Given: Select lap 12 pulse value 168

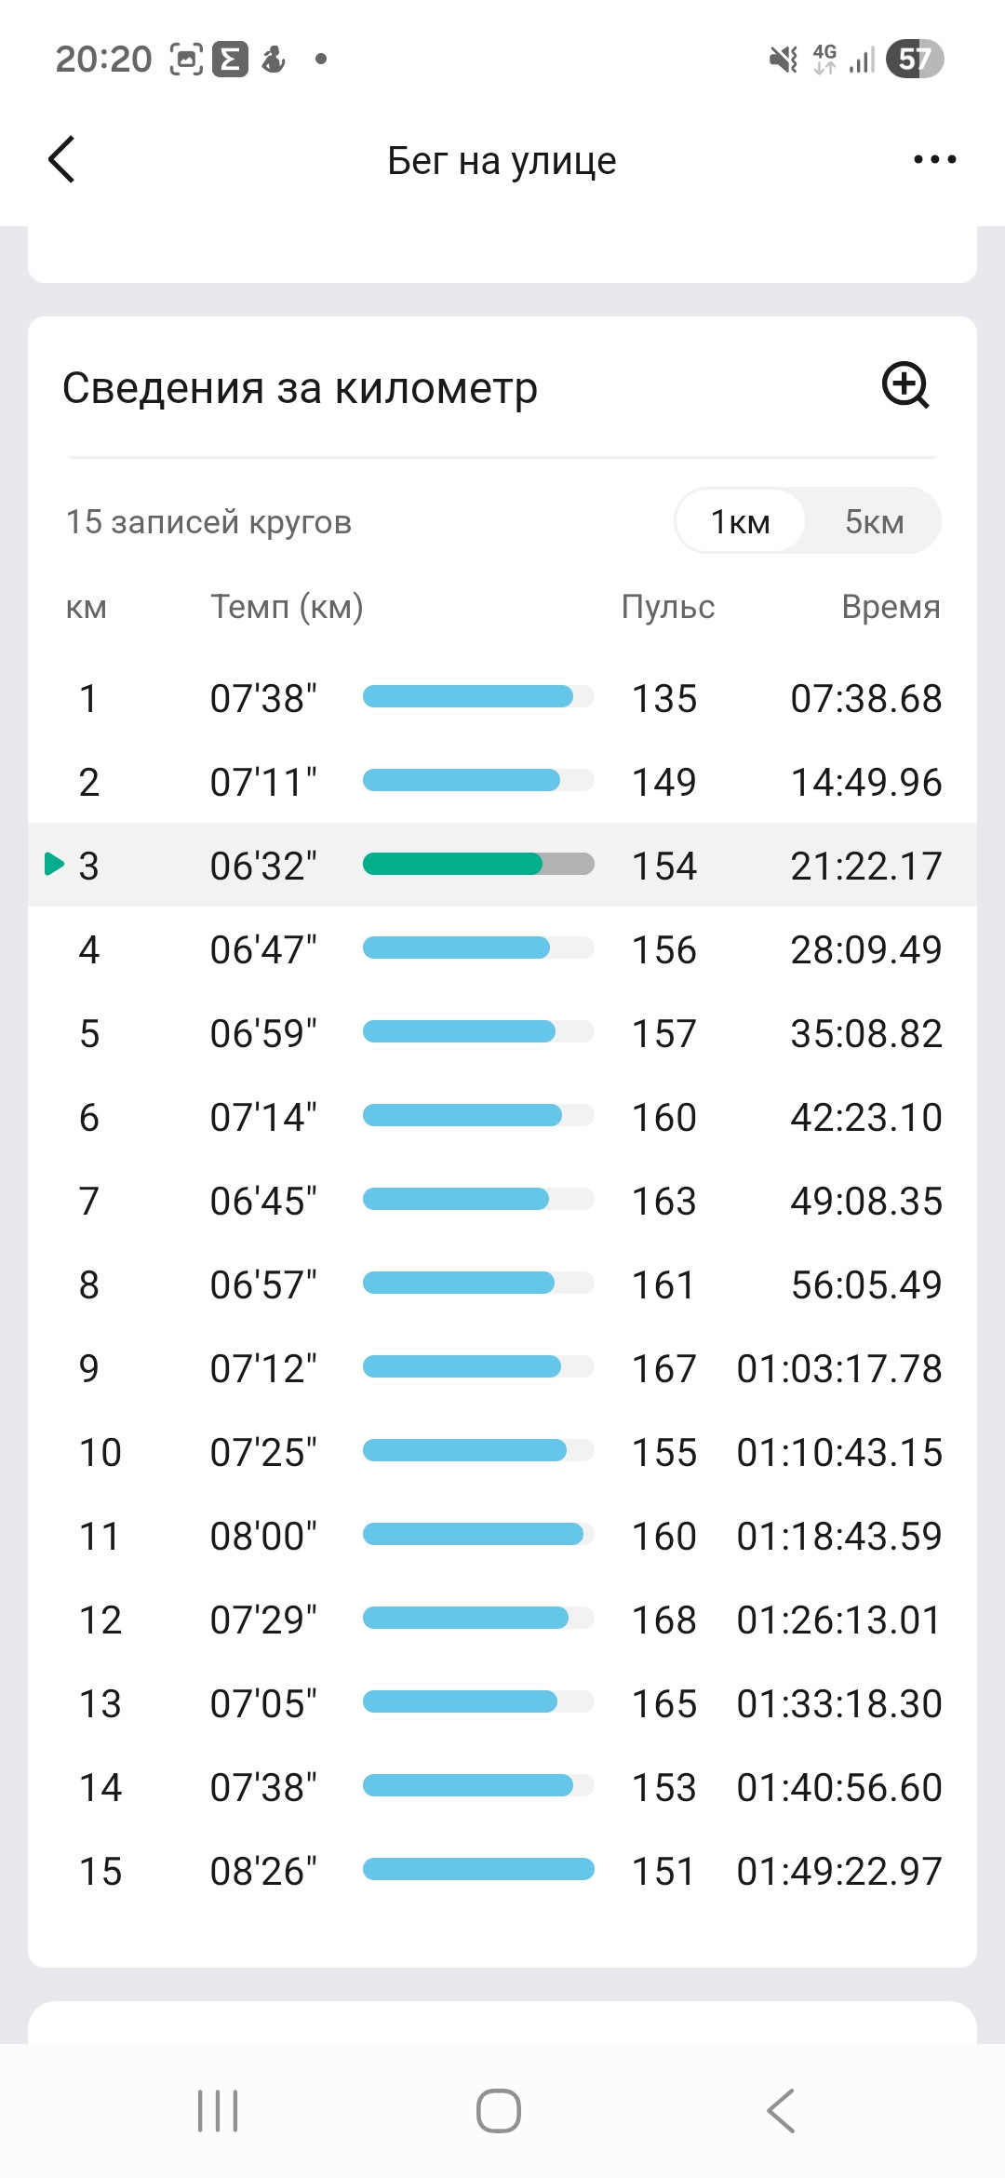Looking at the screenshot, I should click(x=664, y=1620).
